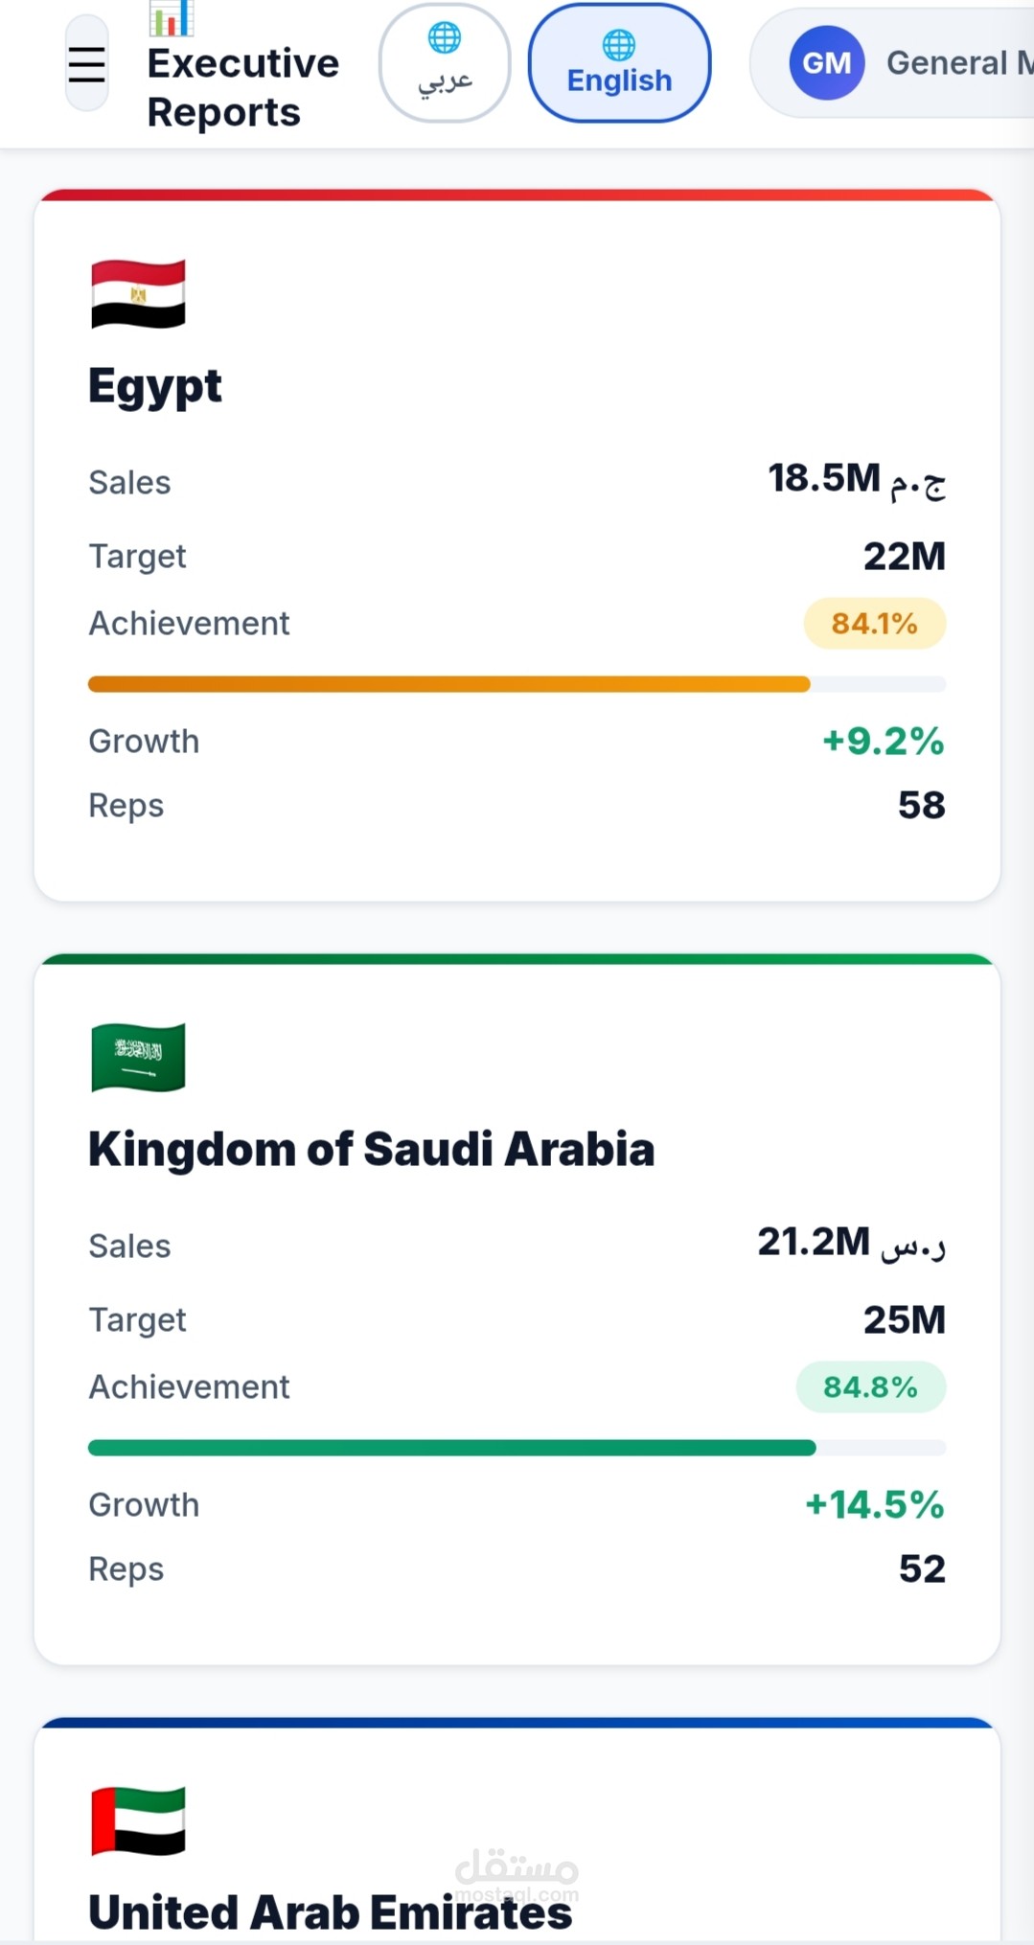Click globe icon in Arabic button
The image size is (1034, 1945).
(445, 38)
